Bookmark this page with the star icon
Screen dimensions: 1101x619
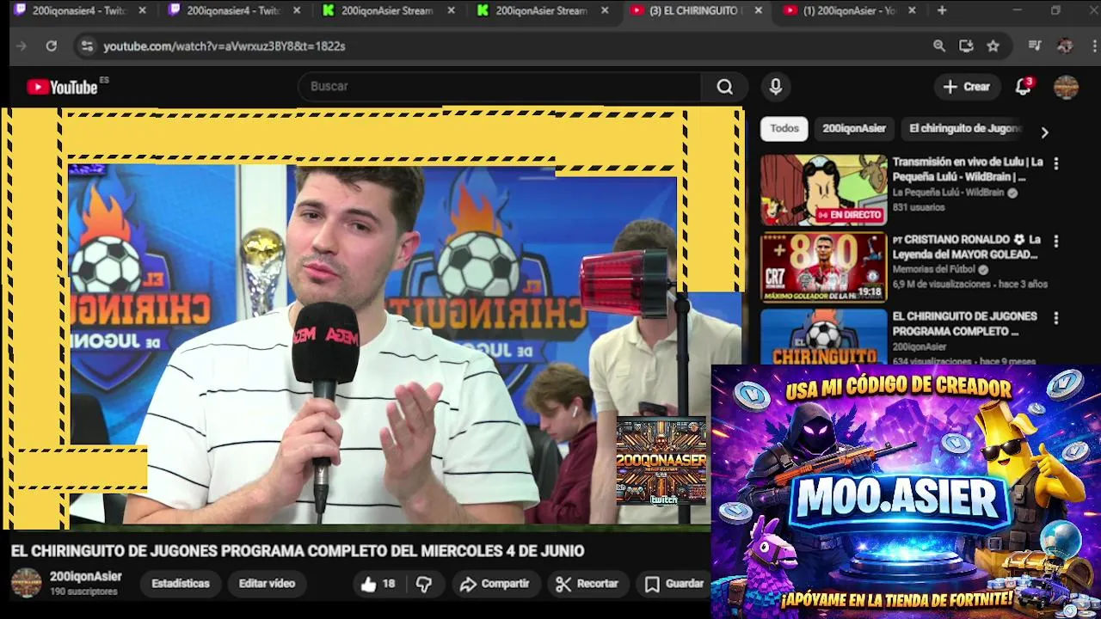993,46
